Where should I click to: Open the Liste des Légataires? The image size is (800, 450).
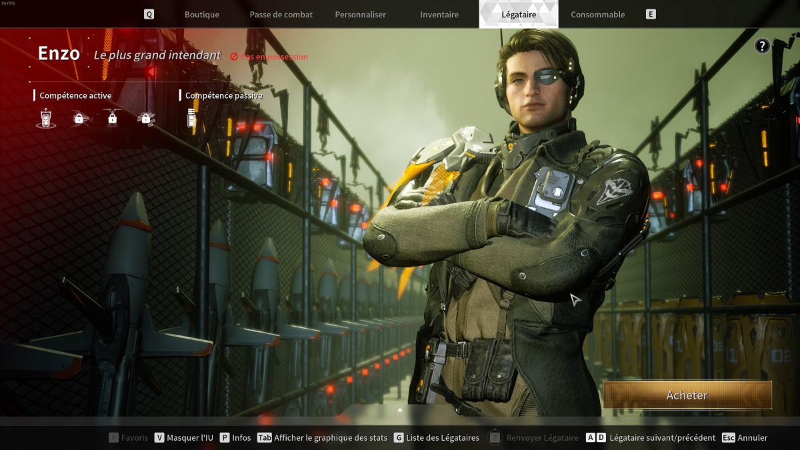[437, 438]
